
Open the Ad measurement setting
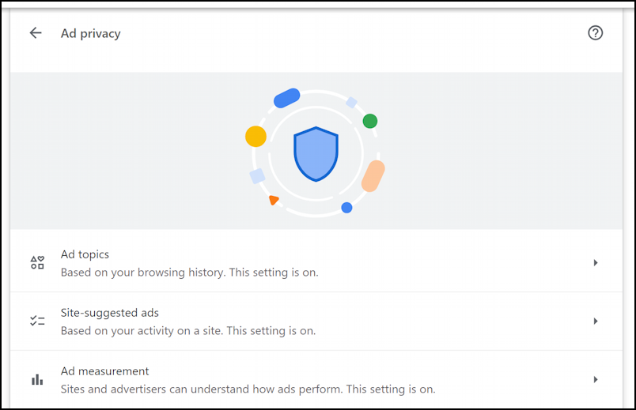(105, 371)
